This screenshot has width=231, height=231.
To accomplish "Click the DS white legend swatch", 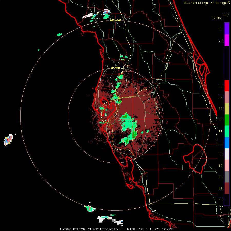I will point(227,154).
